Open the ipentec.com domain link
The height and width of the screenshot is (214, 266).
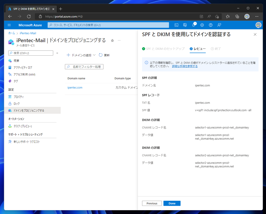75,88
